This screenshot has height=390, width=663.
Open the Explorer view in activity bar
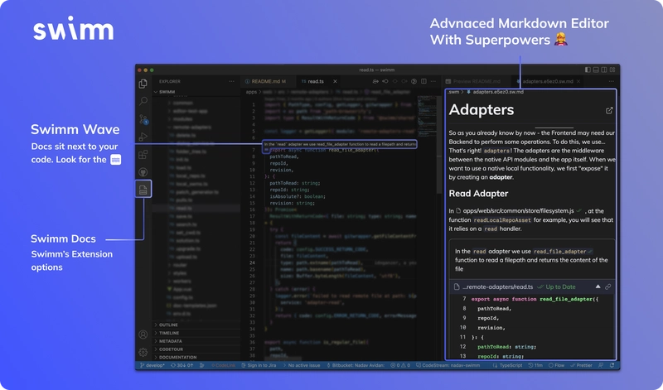(x=143, y=84)
